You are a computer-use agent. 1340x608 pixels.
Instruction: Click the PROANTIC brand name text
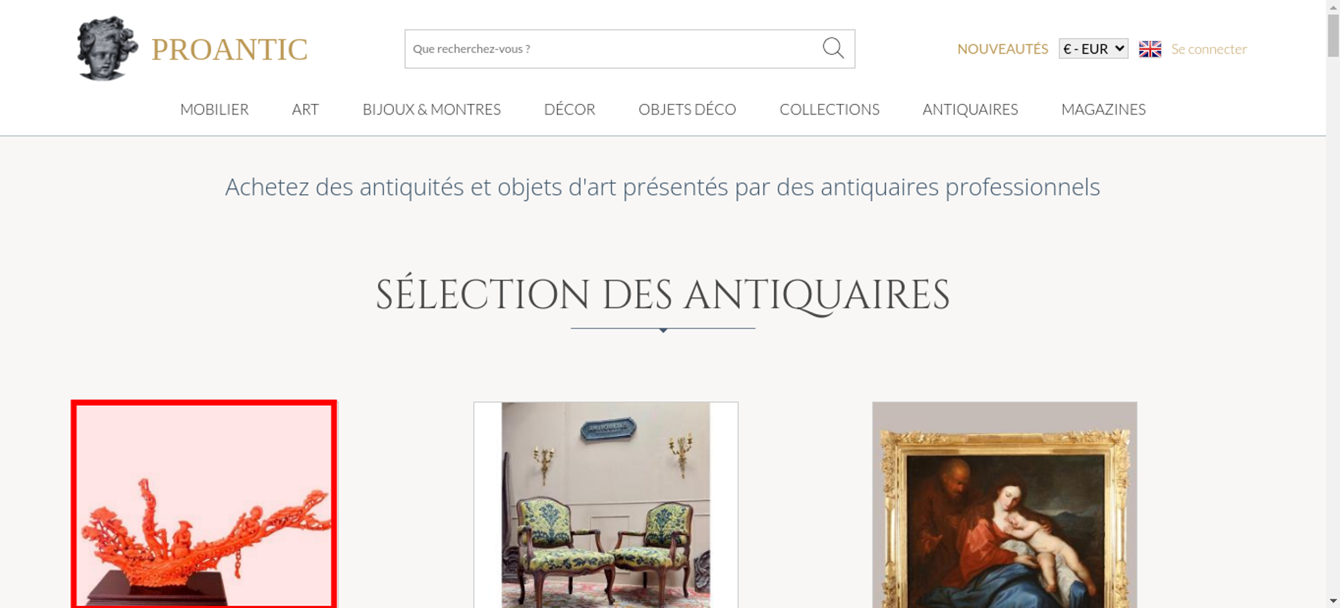tap(229, 50)
